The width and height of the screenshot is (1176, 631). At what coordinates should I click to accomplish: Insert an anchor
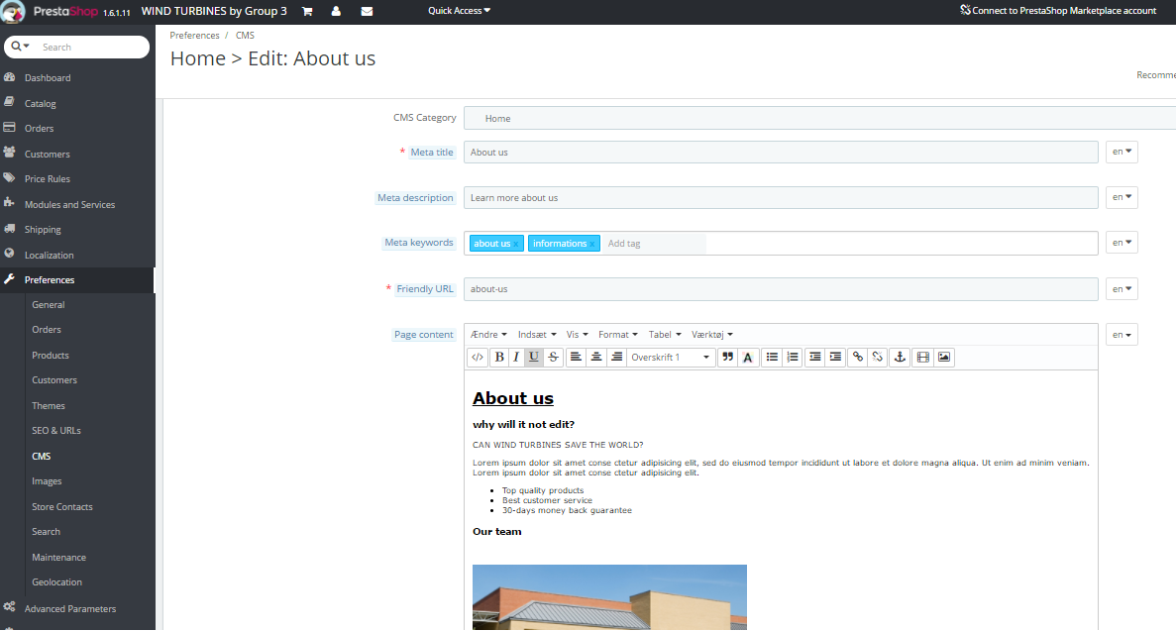point(900,358)
